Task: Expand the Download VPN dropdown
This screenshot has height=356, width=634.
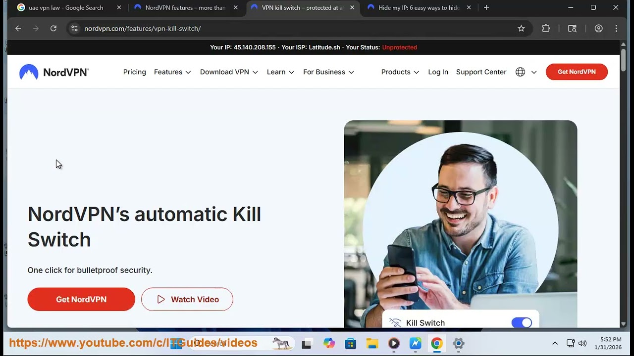Action: [x=229, y=72]
